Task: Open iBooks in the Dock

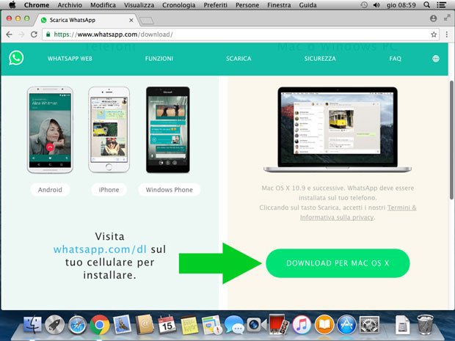Action: (324, 325)
